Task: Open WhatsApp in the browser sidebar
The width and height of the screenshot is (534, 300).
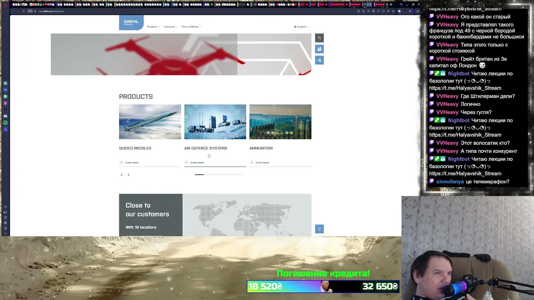Action: click(x=5, y=97)
